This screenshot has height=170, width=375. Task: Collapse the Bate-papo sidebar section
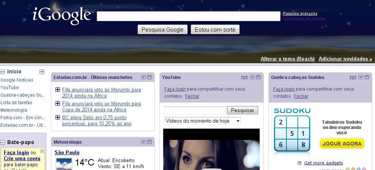click(3, 143)
